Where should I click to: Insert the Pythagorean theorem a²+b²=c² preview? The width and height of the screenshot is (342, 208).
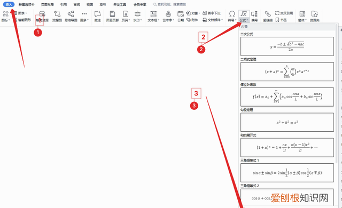pyautogui.click(x=287, y=122)
